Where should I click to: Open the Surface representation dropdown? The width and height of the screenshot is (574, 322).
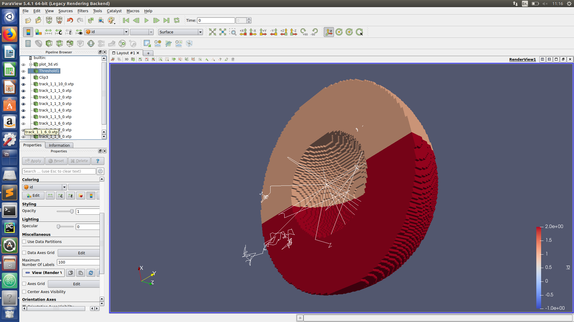181,32
